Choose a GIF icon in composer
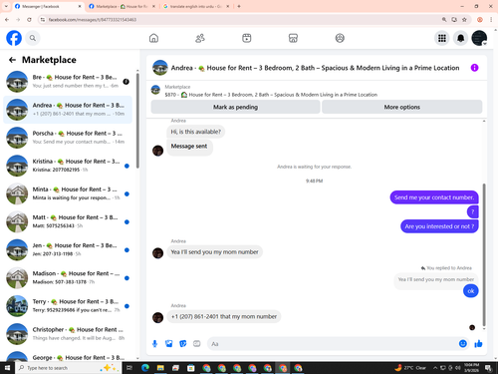This screenshot has width=498, height=374. 197,344
